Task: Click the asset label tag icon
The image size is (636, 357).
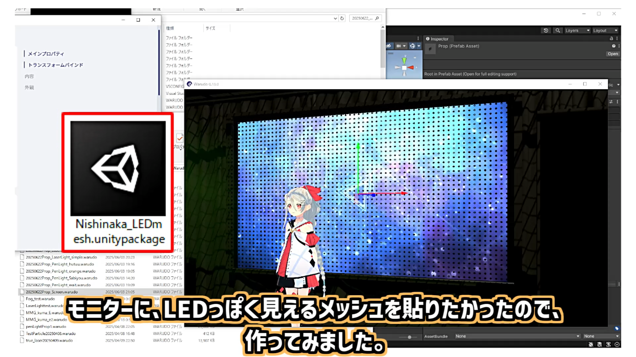Action: 617,328
